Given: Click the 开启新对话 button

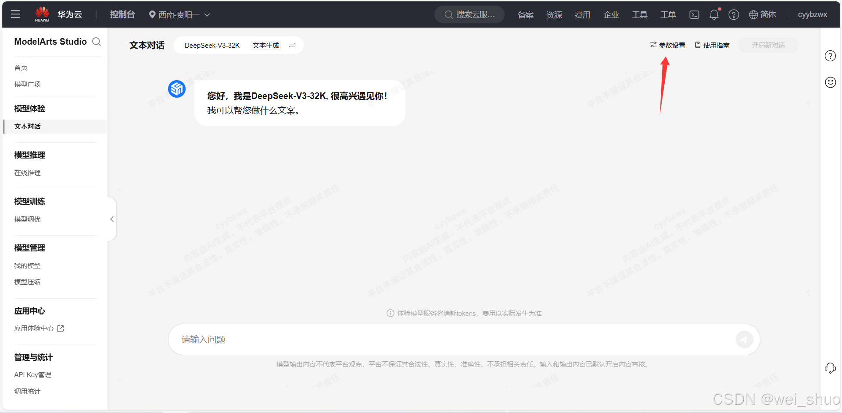Looking at the screenshot, I should 768,45.
